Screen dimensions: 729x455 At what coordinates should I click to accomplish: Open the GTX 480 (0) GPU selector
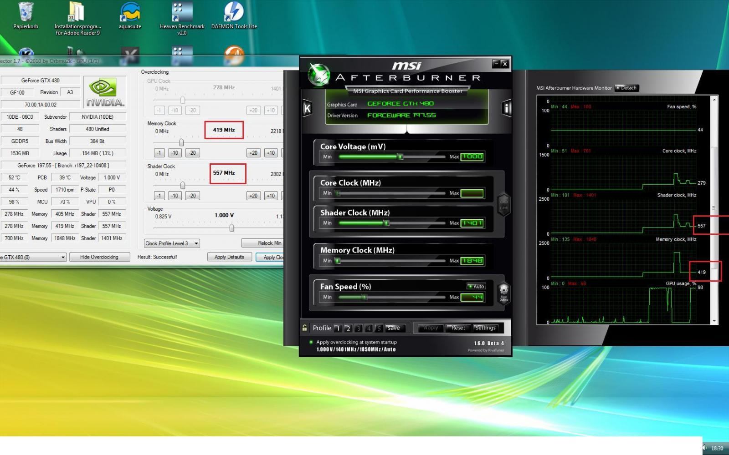33,257
